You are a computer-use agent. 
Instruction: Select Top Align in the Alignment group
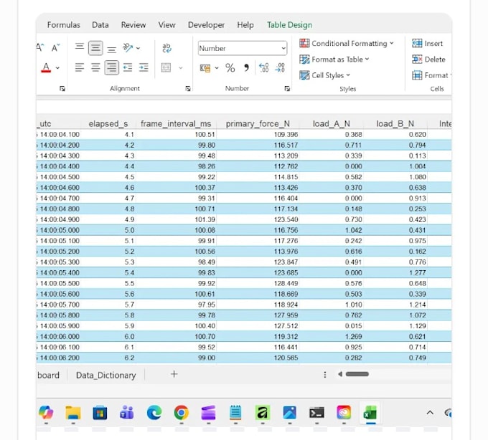[x=80, y=47]
